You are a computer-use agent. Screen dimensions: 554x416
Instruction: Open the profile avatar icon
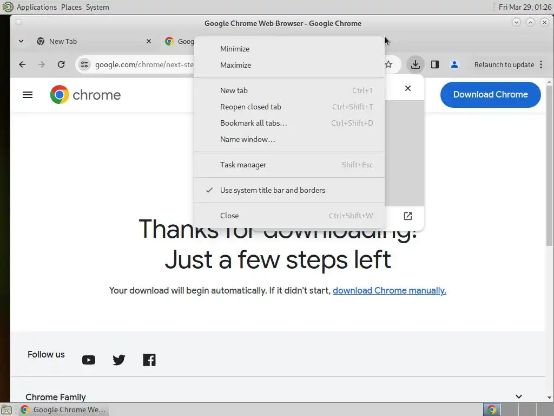pos(454,64)
